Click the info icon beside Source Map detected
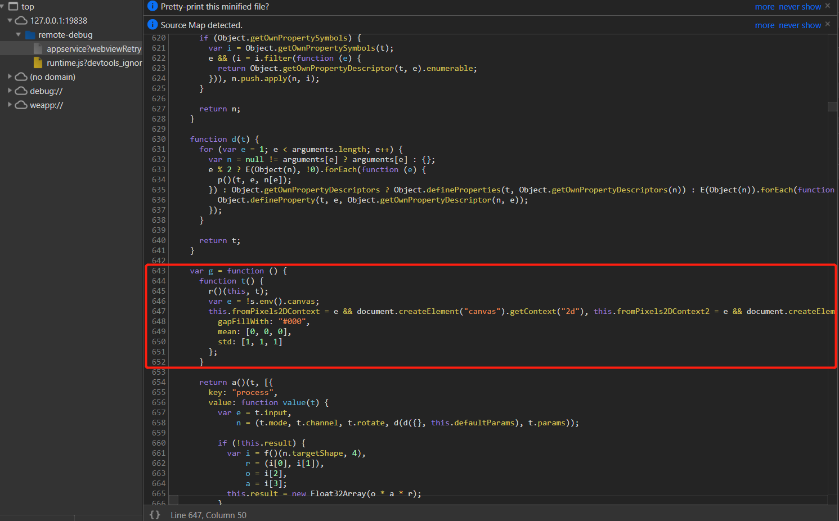 click(x=152, y=25)
